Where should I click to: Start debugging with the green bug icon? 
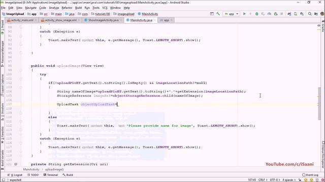[256, 14]
